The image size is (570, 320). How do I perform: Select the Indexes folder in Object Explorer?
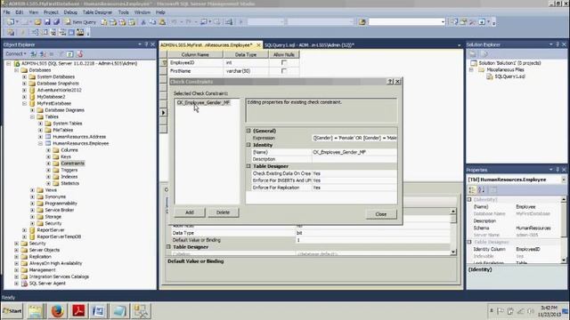pyautogui.click(x=69, y=177)
